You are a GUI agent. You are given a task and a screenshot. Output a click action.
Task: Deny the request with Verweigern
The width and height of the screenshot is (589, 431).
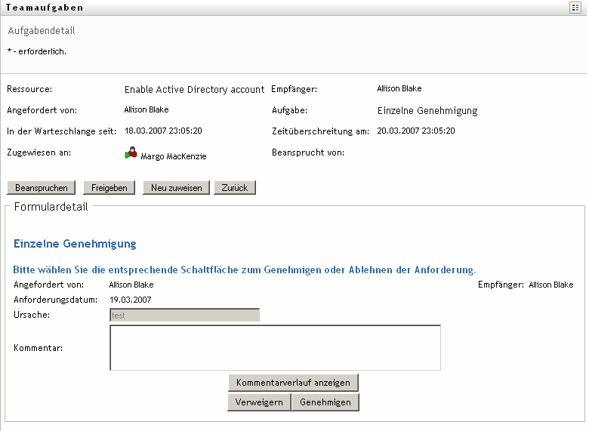coord(259,402)
